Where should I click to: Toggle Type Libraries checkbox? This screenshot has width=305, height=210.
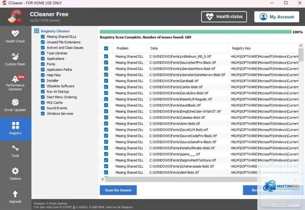[43, 53]
